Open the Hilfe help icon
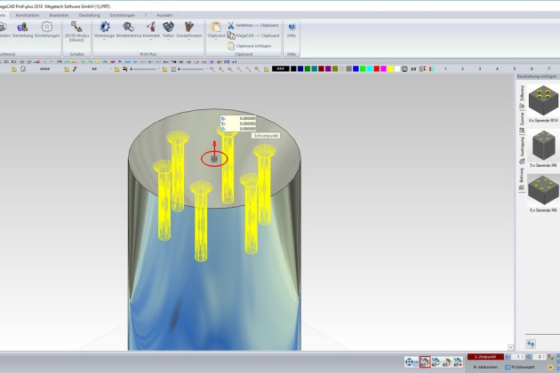This screenshot has width=560, height=373. (292, 28)
